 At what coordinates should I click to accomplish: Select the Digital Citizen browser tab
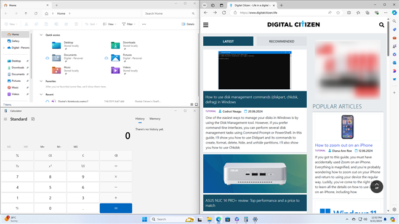(252, 6)
